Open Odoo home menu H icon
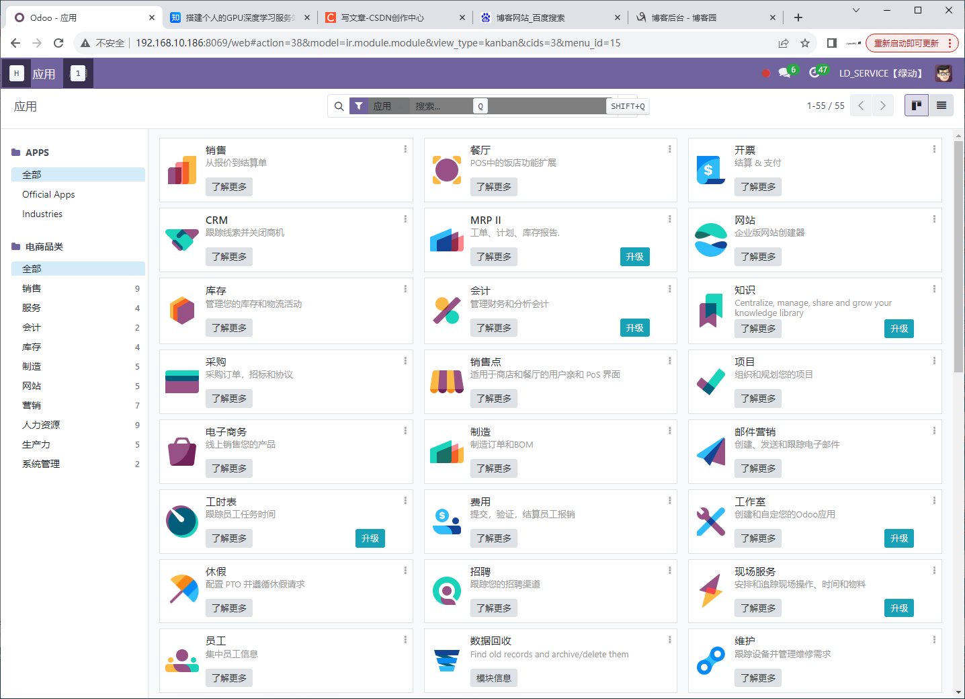This screenshot has height=699, width=965. point(17,73)
